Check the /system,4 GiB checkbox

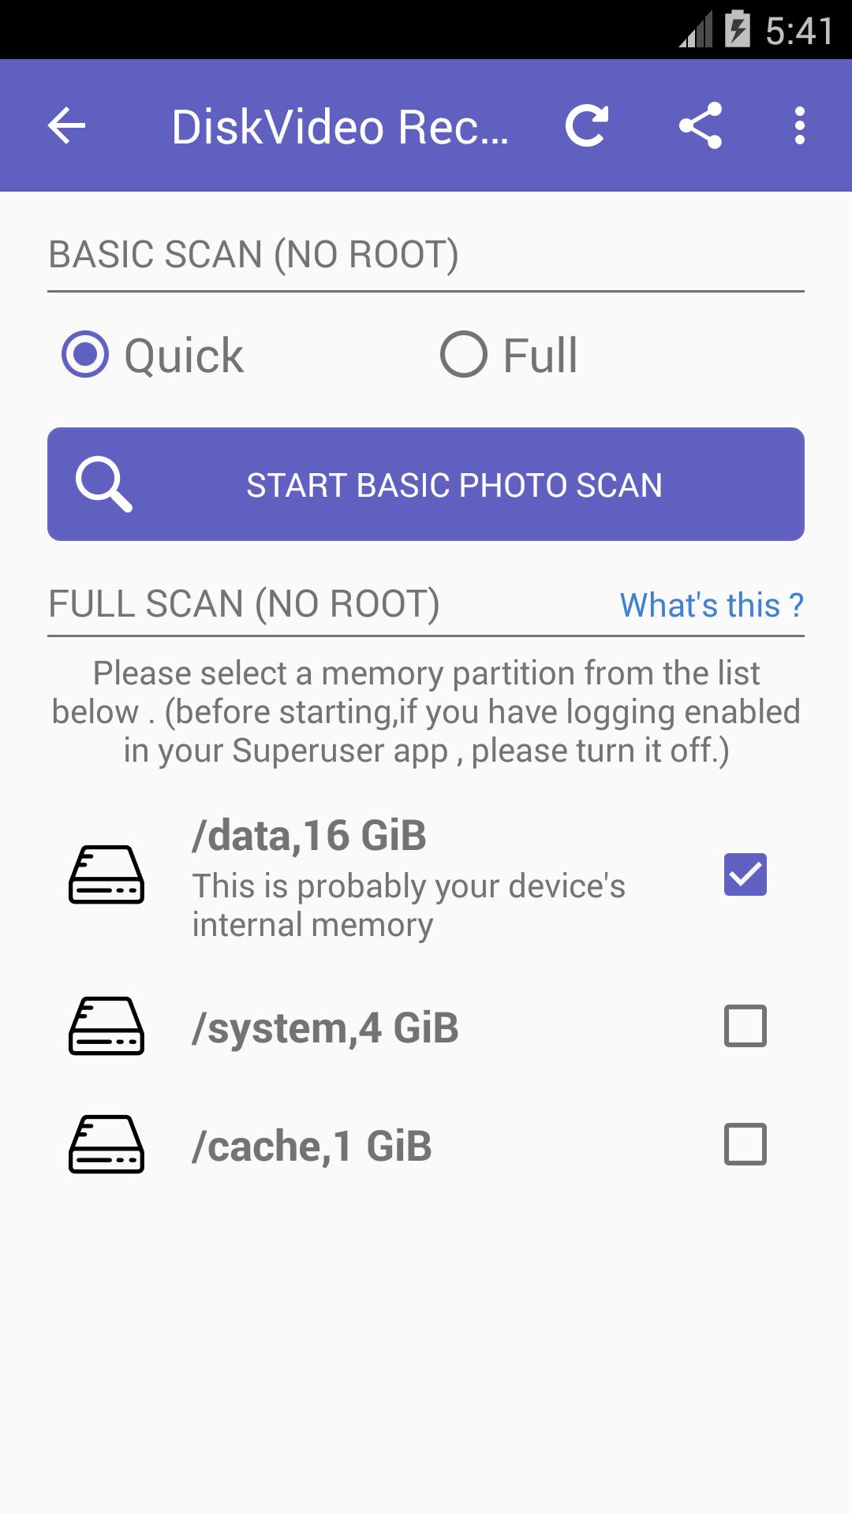745,1026
